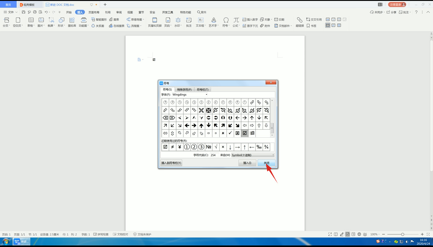Expand the Font (字体) Wingdings dropdown

pyautogui.click(x=206, y=95)
